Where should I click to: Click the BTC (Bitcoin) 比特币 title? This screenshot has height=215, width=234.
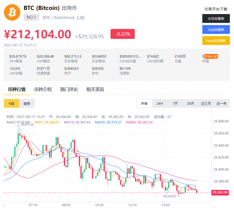50,8
